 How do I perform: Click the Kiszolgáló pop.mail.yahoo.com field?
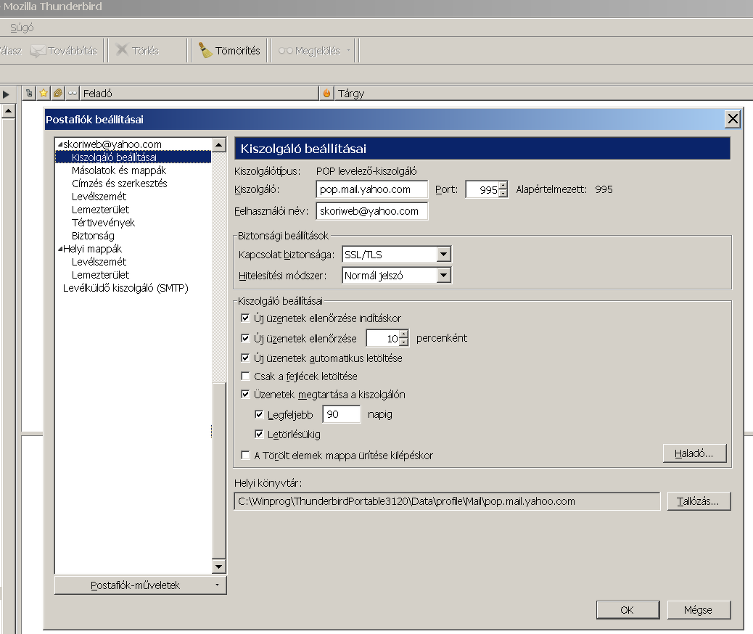point(371,189)
